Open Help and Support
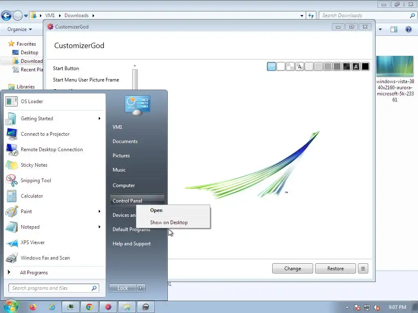The image size is (418, 313). 131,244
